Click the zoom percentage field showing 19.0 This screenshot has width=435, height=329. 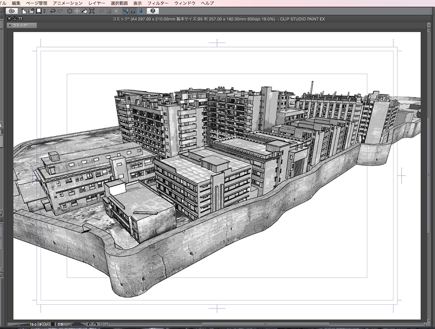[33, 325]
